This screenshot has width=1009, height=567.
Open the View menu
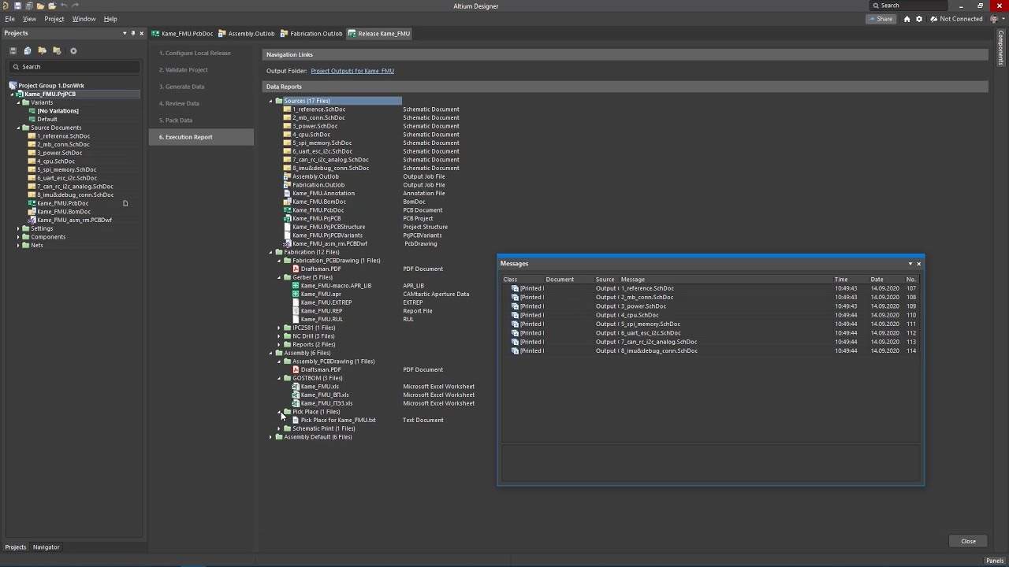29,19
